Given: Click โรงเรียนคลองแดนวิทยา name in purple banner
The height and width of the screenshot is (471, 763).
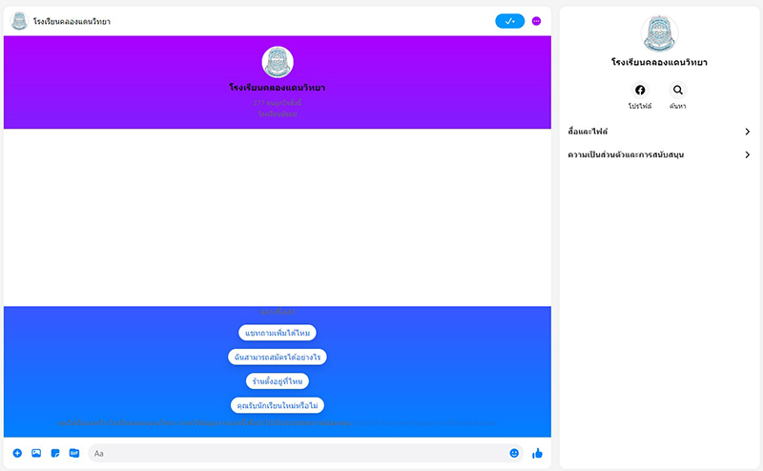Looking at the screenshot, I should click(x=278, y=88).
